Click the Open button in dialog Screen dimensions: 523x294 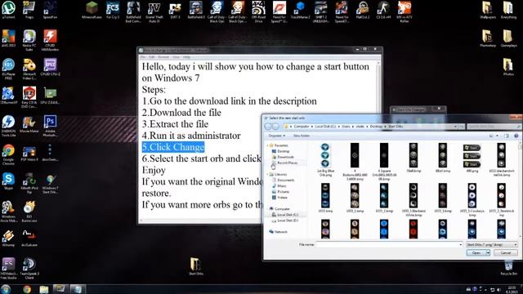pos(476,253)
